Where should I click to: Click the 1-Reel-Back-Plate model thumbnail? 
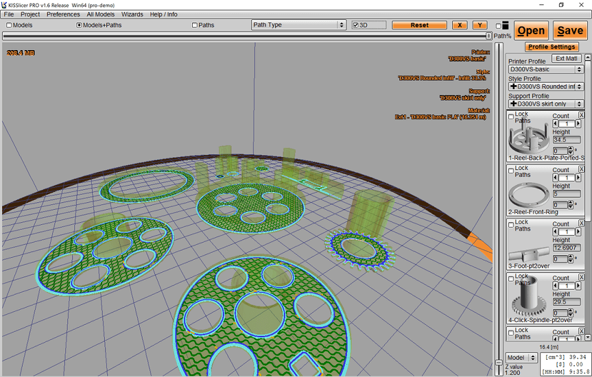[x=528, y=138]
